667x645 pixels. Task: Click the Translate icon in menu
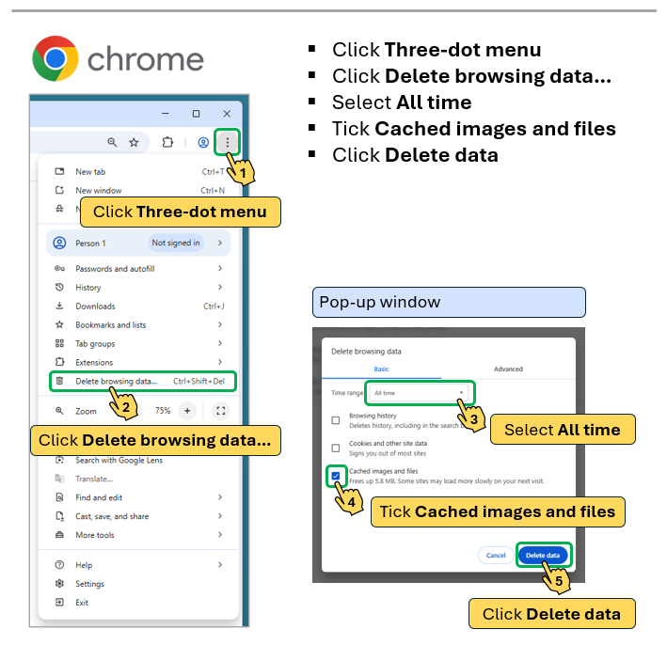[x=59, y=479]
